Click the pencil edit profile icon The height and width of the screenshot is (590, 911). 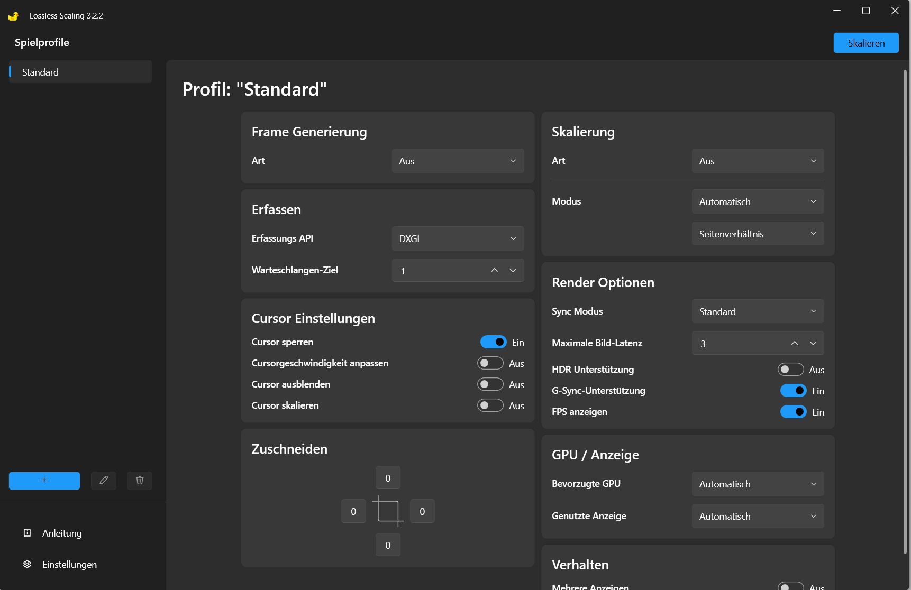[x=104, y=481]
